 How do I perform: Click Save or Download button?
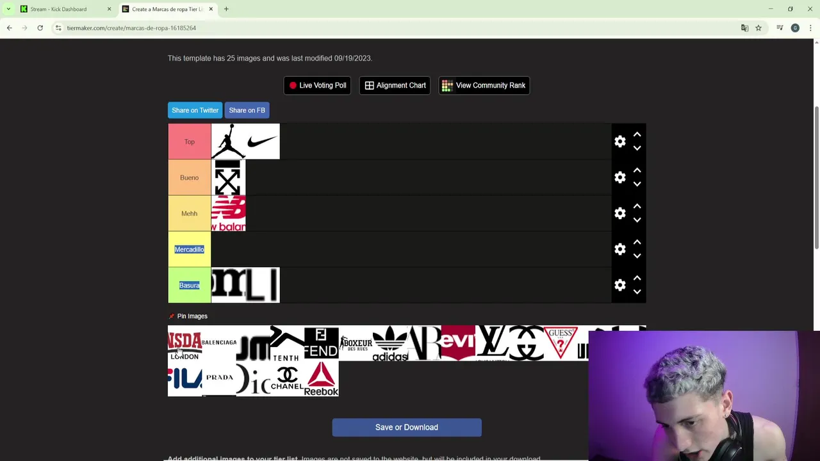pos(407,427)
